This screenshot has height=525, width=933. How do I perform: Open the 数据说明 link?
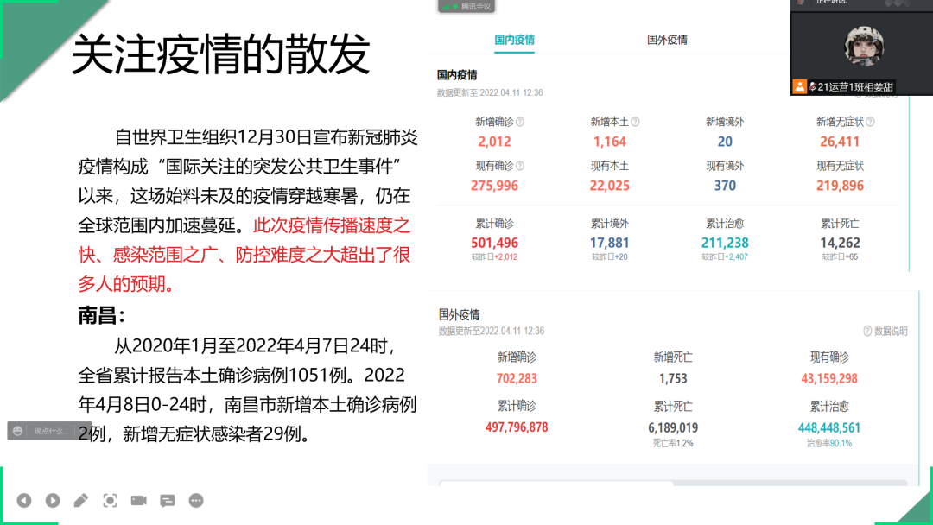885,331
